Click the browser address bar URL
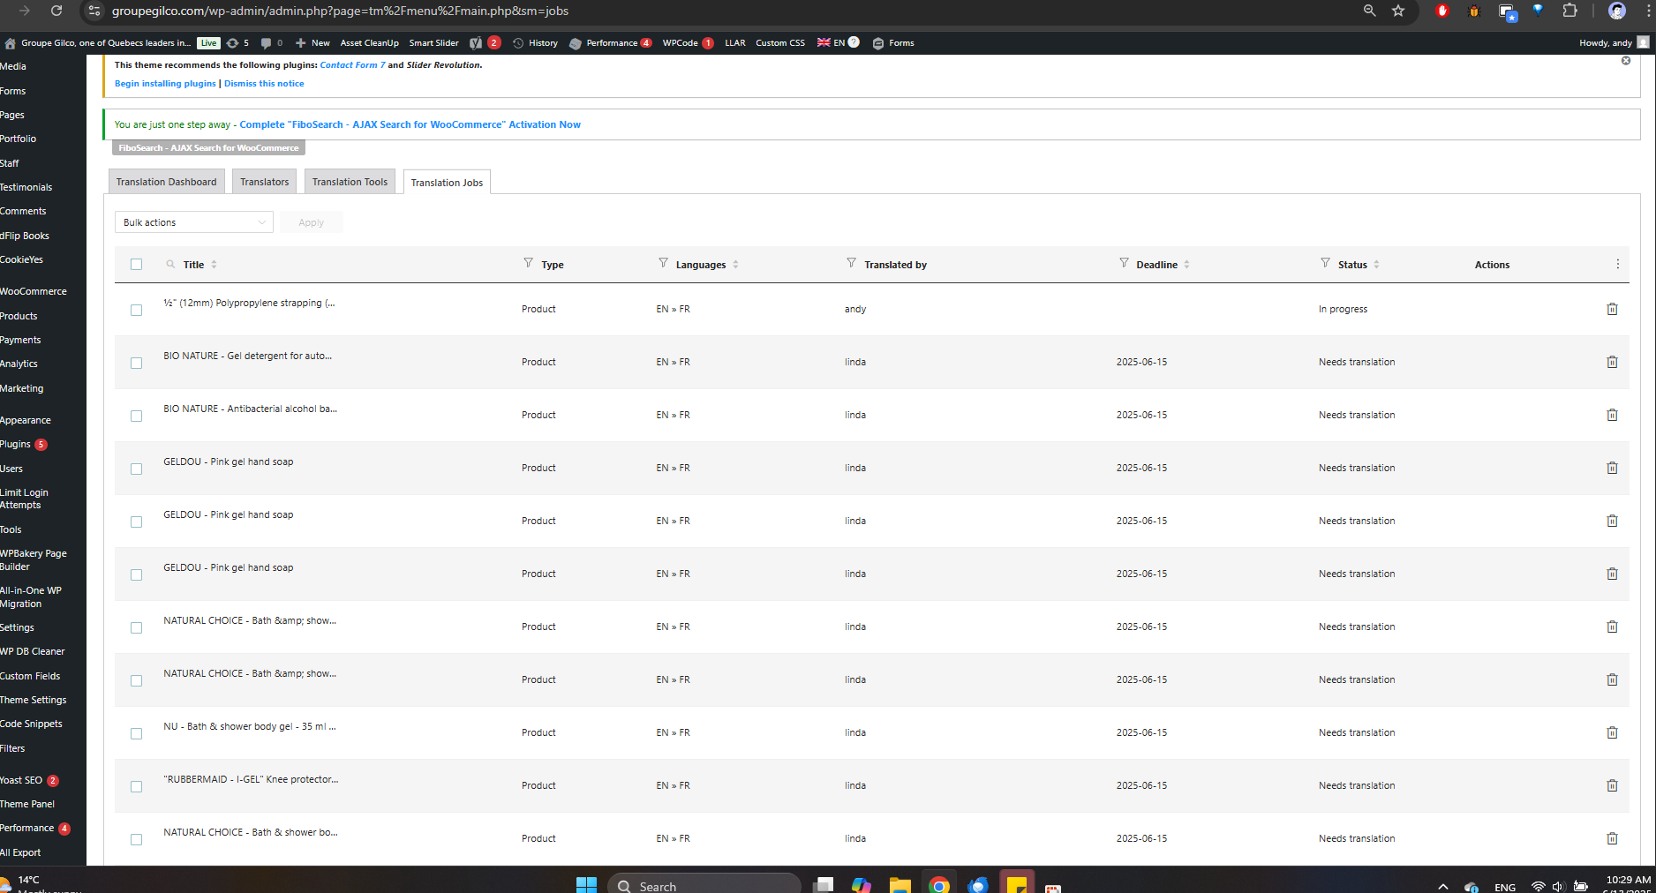This screenshot has height=893, width=1656. tap(340, 11)
